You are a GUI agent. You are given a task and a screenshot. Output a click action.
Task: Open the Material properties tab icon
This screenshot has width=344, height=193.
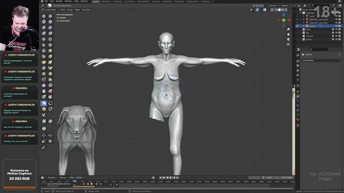pyautogui.click(x=298, y=119)
